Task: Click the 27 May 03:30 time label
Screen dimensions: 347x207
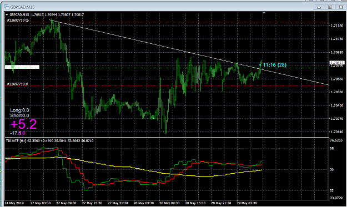Action: tap(41, 203)
